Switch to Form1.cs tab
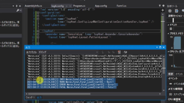 pos(121,6)
